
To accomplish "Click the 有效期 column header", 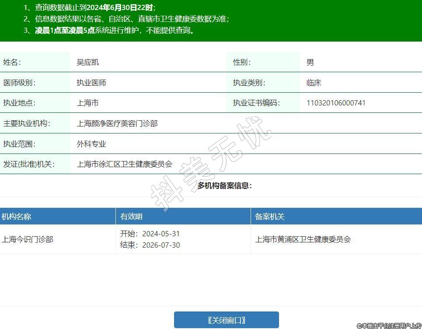I will (131, 217).
